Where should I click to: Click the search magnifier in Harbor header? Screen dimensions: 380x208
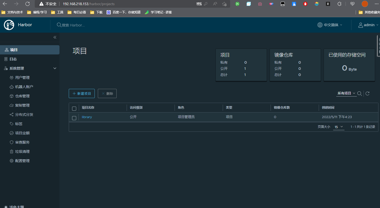coord(59,25)
